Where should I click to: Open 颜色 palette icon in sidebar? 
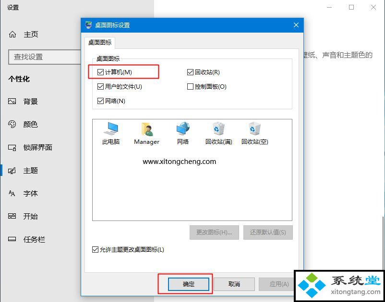click(12, 124)
